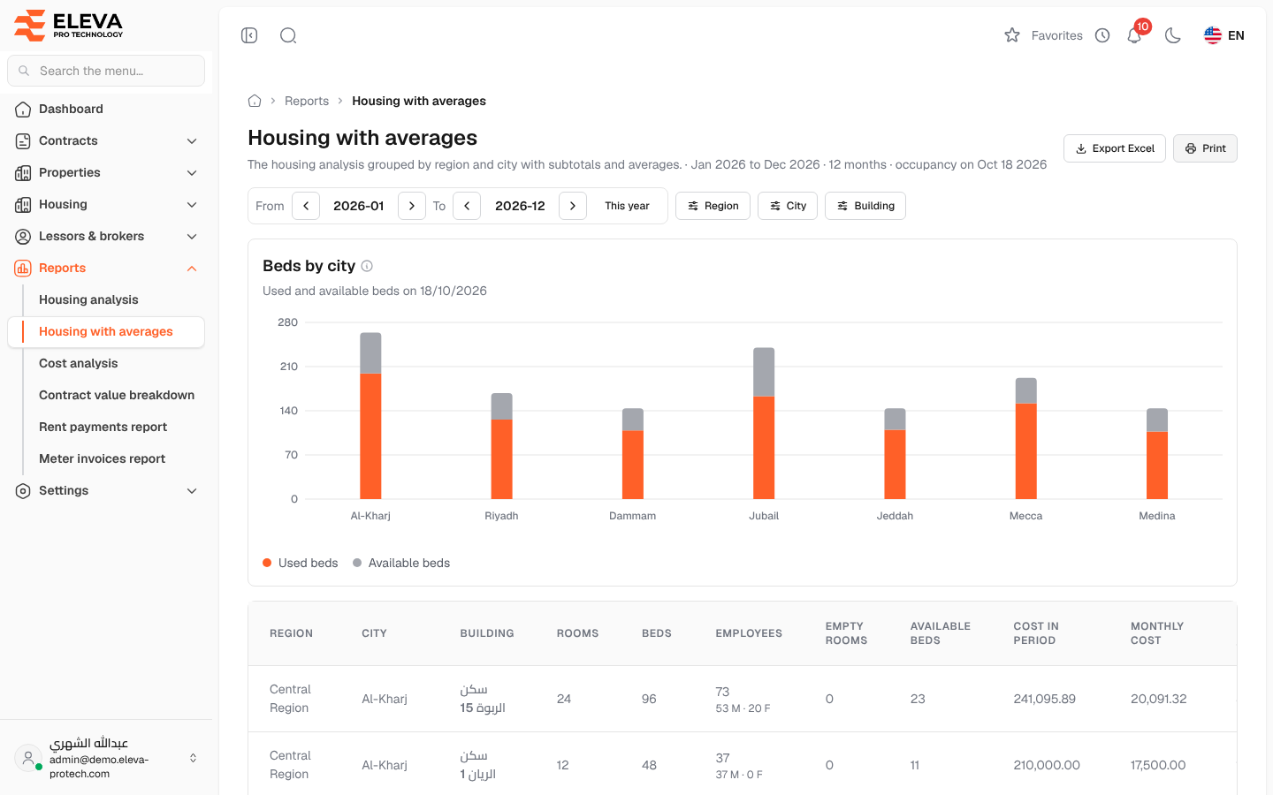Viewport: 1273px width, 795px height.
Task: Click the US flag language icon
Action: (1213, 35)
